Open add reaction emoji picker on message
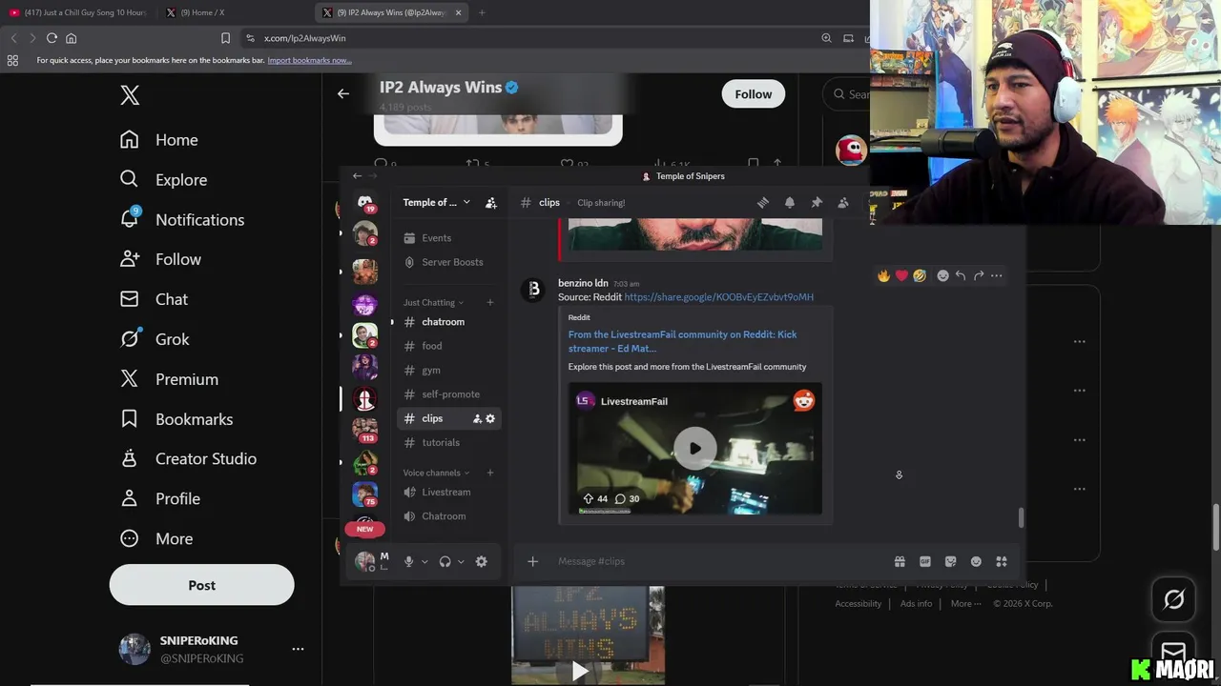1221x686 pixels. [942, 275]
